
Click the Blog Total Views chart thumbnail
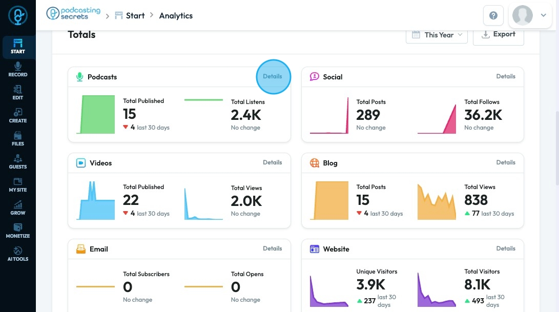(437, 201)
